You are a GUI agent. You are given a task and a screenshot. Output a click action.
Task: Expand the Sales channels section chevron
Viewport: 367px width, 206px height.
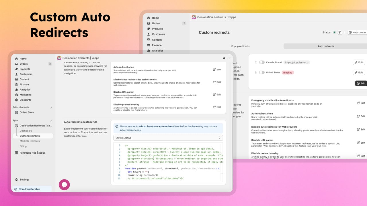tap(51, 108)
